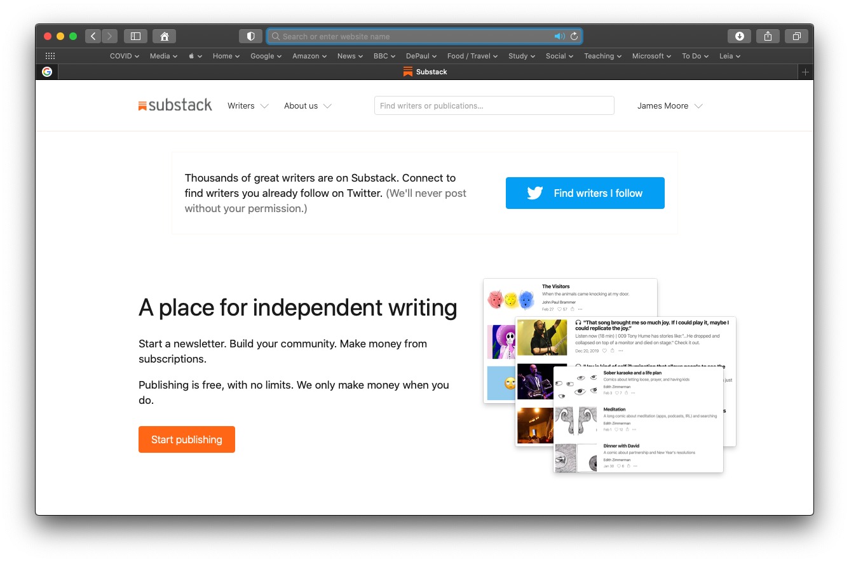
Task: Open the Teaching bookmarks folder
Action: pos(602,56)
